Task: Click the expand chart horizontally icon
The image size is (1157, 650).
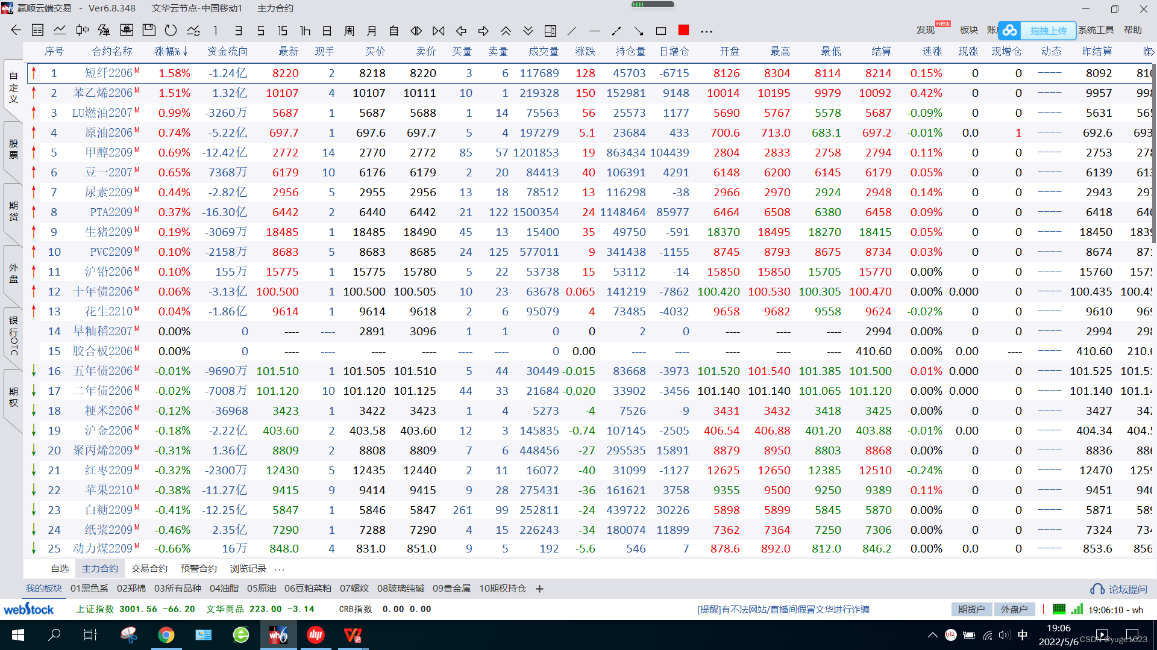Action: coord(439,30)
